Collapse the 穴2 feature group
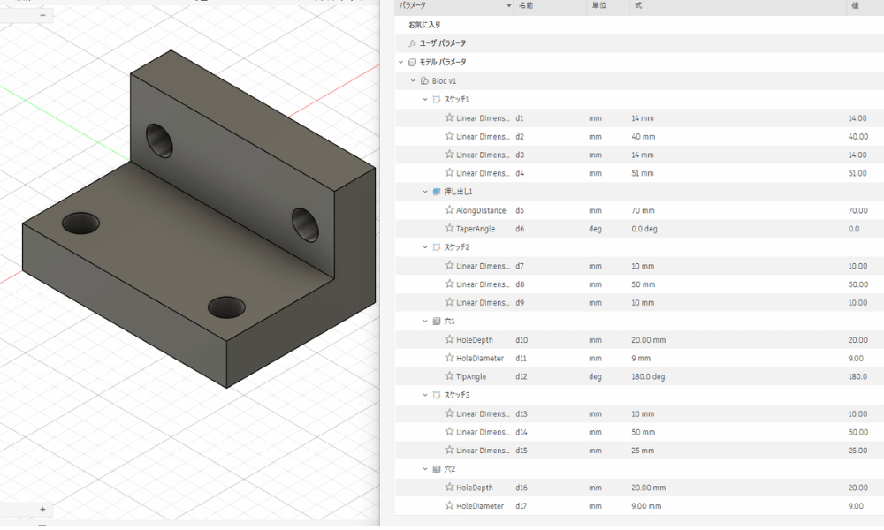Viewport: 884px width, 530px height. [425, 469]
